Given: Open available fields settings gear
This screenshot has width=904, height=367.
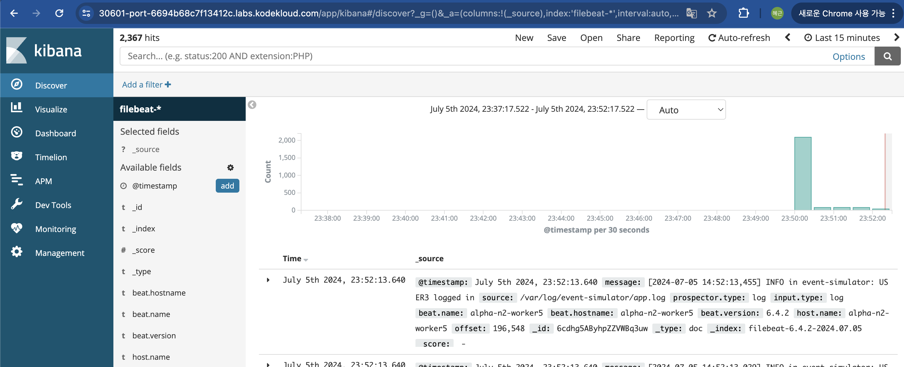Looking at the screenshot, I should pyautogui.click(x=230, y=167).
